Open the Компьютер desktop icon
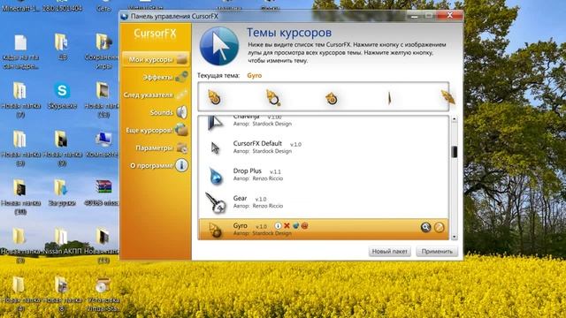The width and height of the screenshot is (566, 318). 103,144
